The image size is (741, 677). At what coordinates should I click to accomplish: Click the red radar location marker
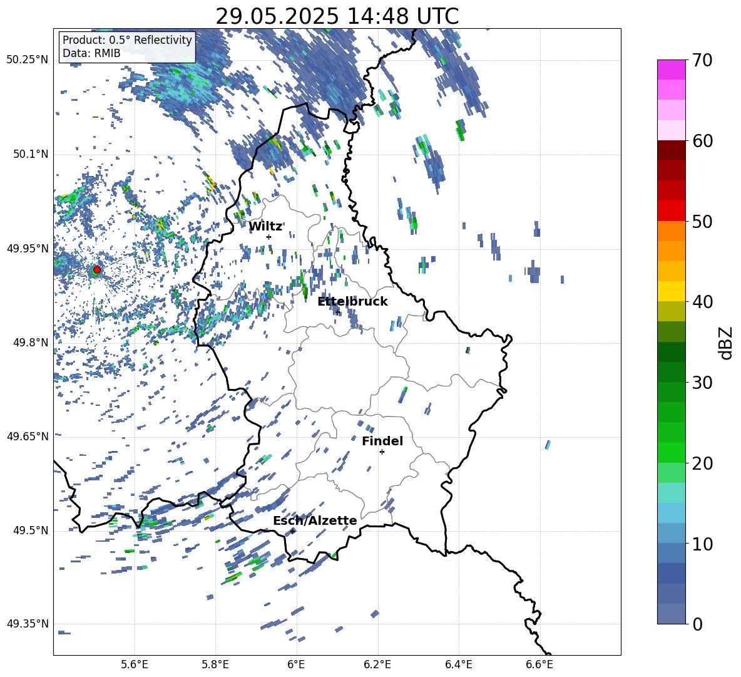click(97, 269)
